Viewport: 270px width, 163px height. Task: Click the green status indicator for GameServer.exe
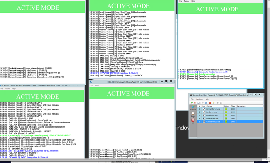226,118
